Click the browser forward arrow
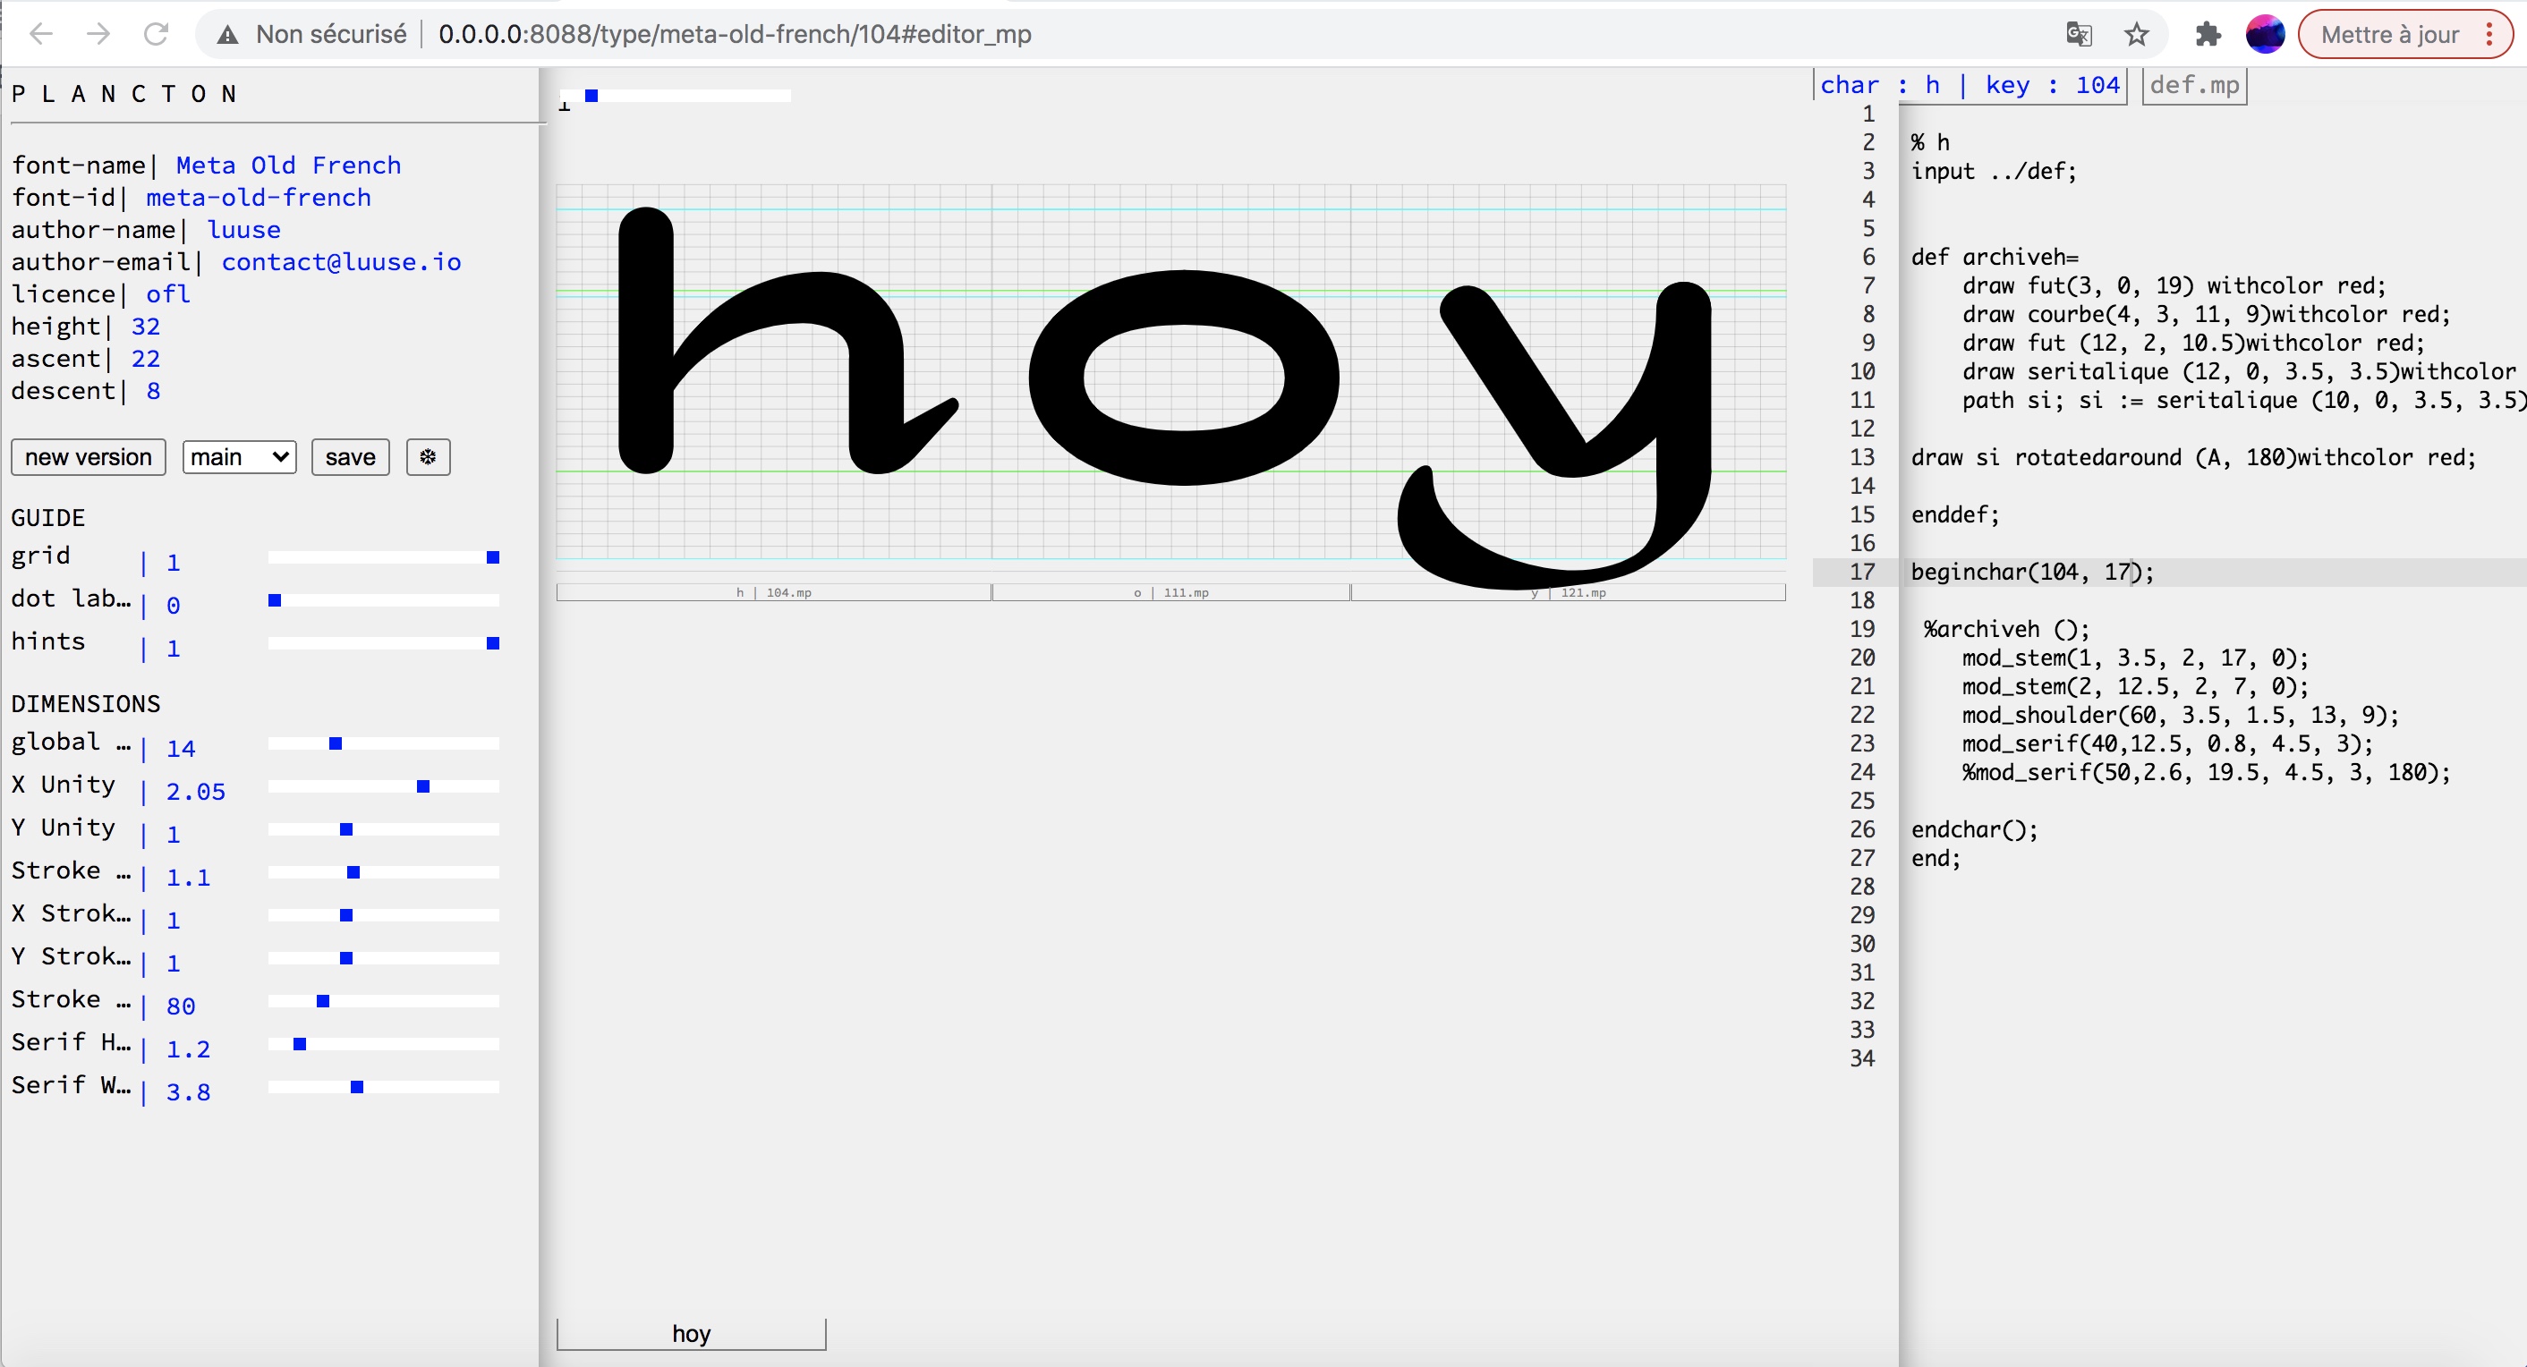This screenshot has width=2527, height=1367. 98,34
